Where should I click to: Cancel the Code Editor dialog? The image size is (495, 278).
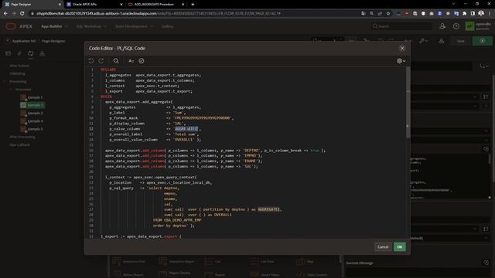[x=383, y=247]
